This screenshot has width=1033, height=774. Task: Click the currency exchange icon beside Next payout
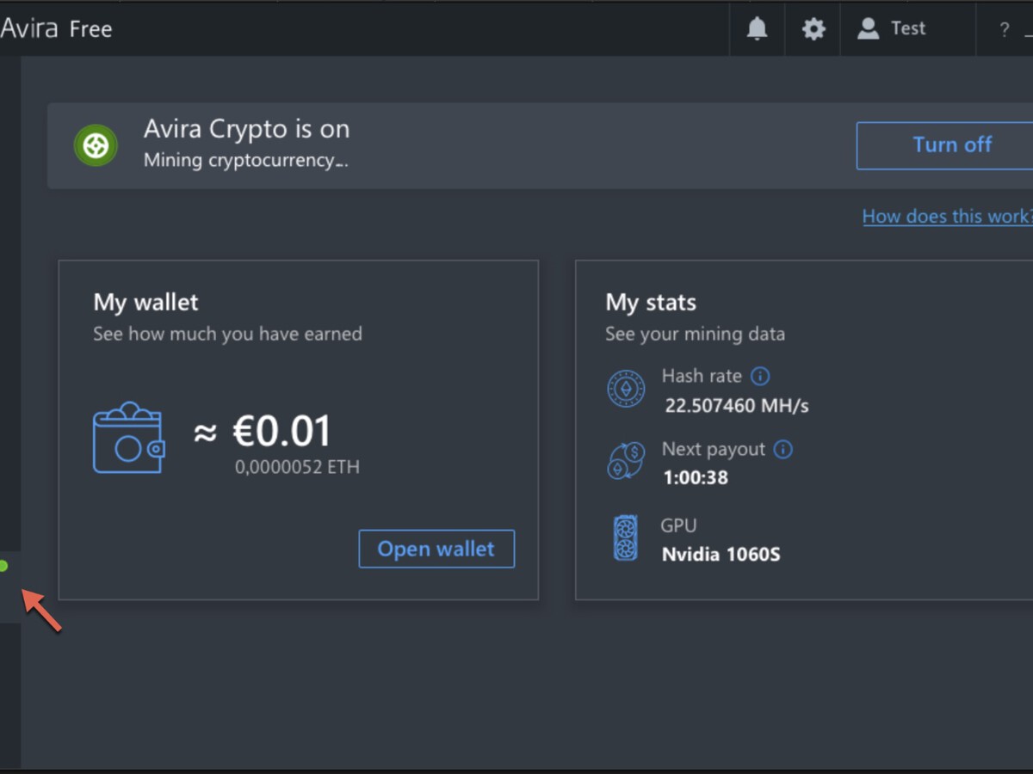click(x=626, y=462)
